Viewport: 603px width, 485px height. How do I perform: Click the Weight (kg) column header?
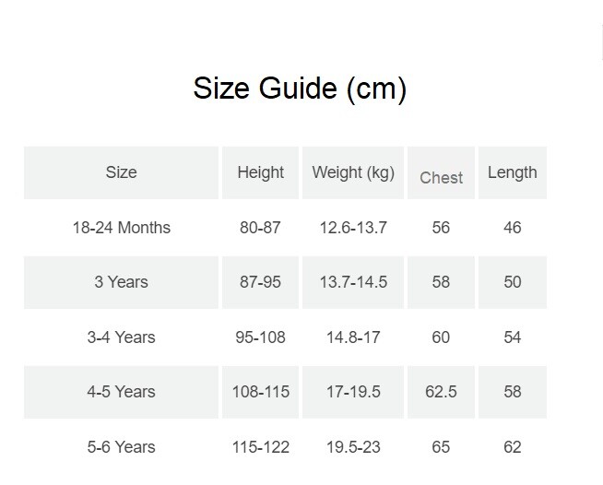point(353,172)
